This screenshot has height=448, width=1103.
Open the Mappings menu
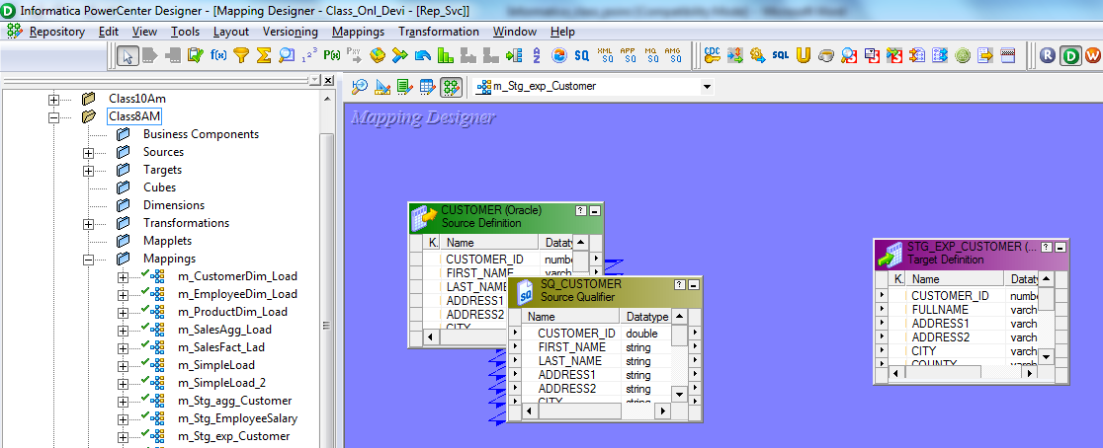click(x=358, y=32)
